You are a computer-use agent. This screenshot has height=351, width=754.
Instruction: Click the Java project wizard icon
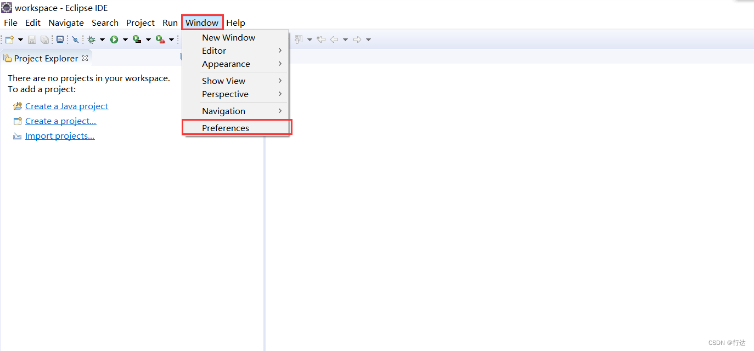[18, 106]
